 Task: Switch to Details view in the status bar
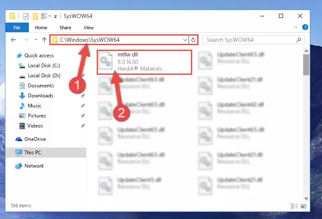pos(294,206)
